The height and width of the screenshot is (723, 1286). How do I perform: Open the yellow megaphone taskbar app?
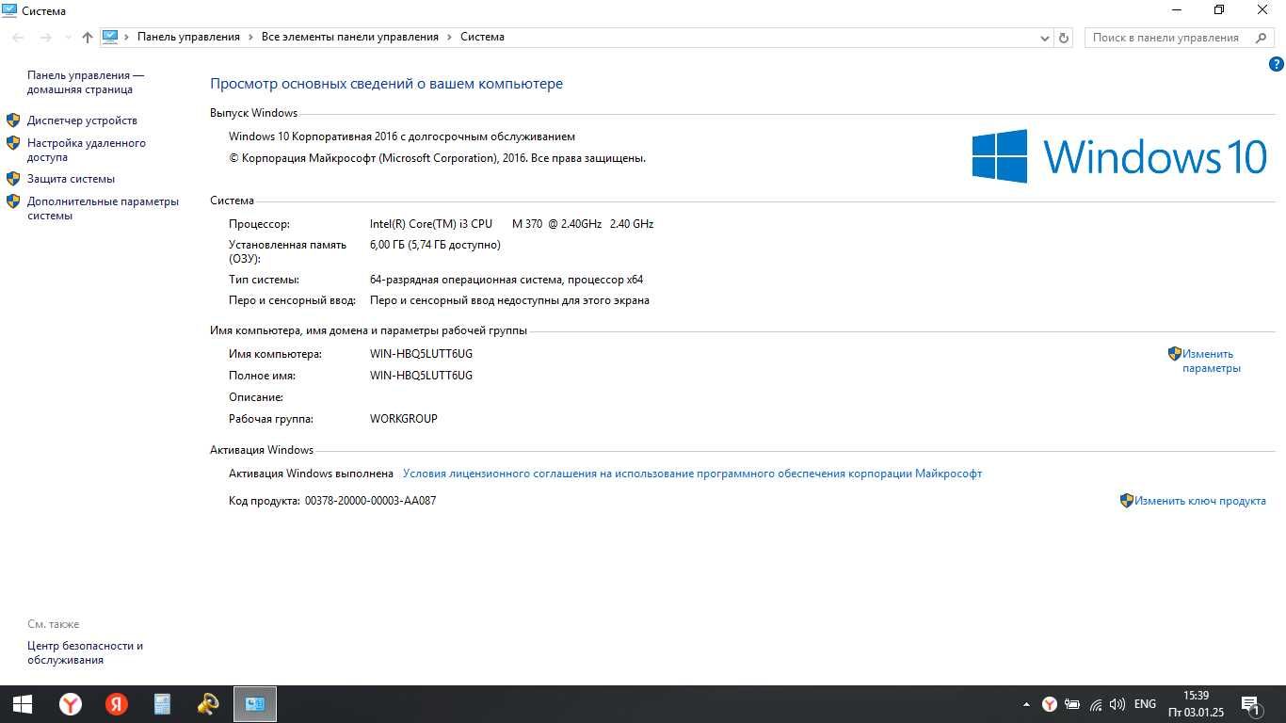(x=209, y=704)
